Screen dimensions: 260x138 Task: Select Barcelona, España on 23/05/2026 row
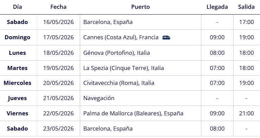(x=108, y=129)
